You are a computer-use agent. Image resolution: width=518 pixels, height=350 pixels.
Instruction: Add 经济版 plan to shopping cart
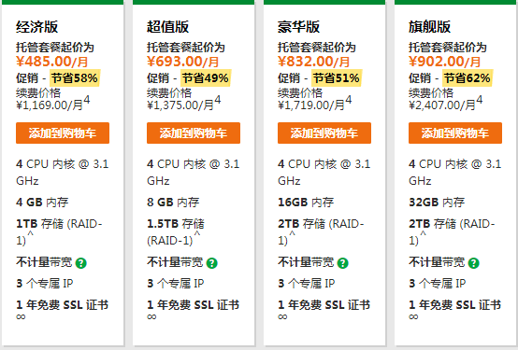coord(63,133)
